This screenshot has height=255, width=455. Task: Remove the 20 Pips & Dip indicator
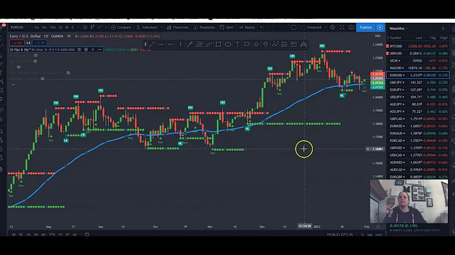click(93, 50)
